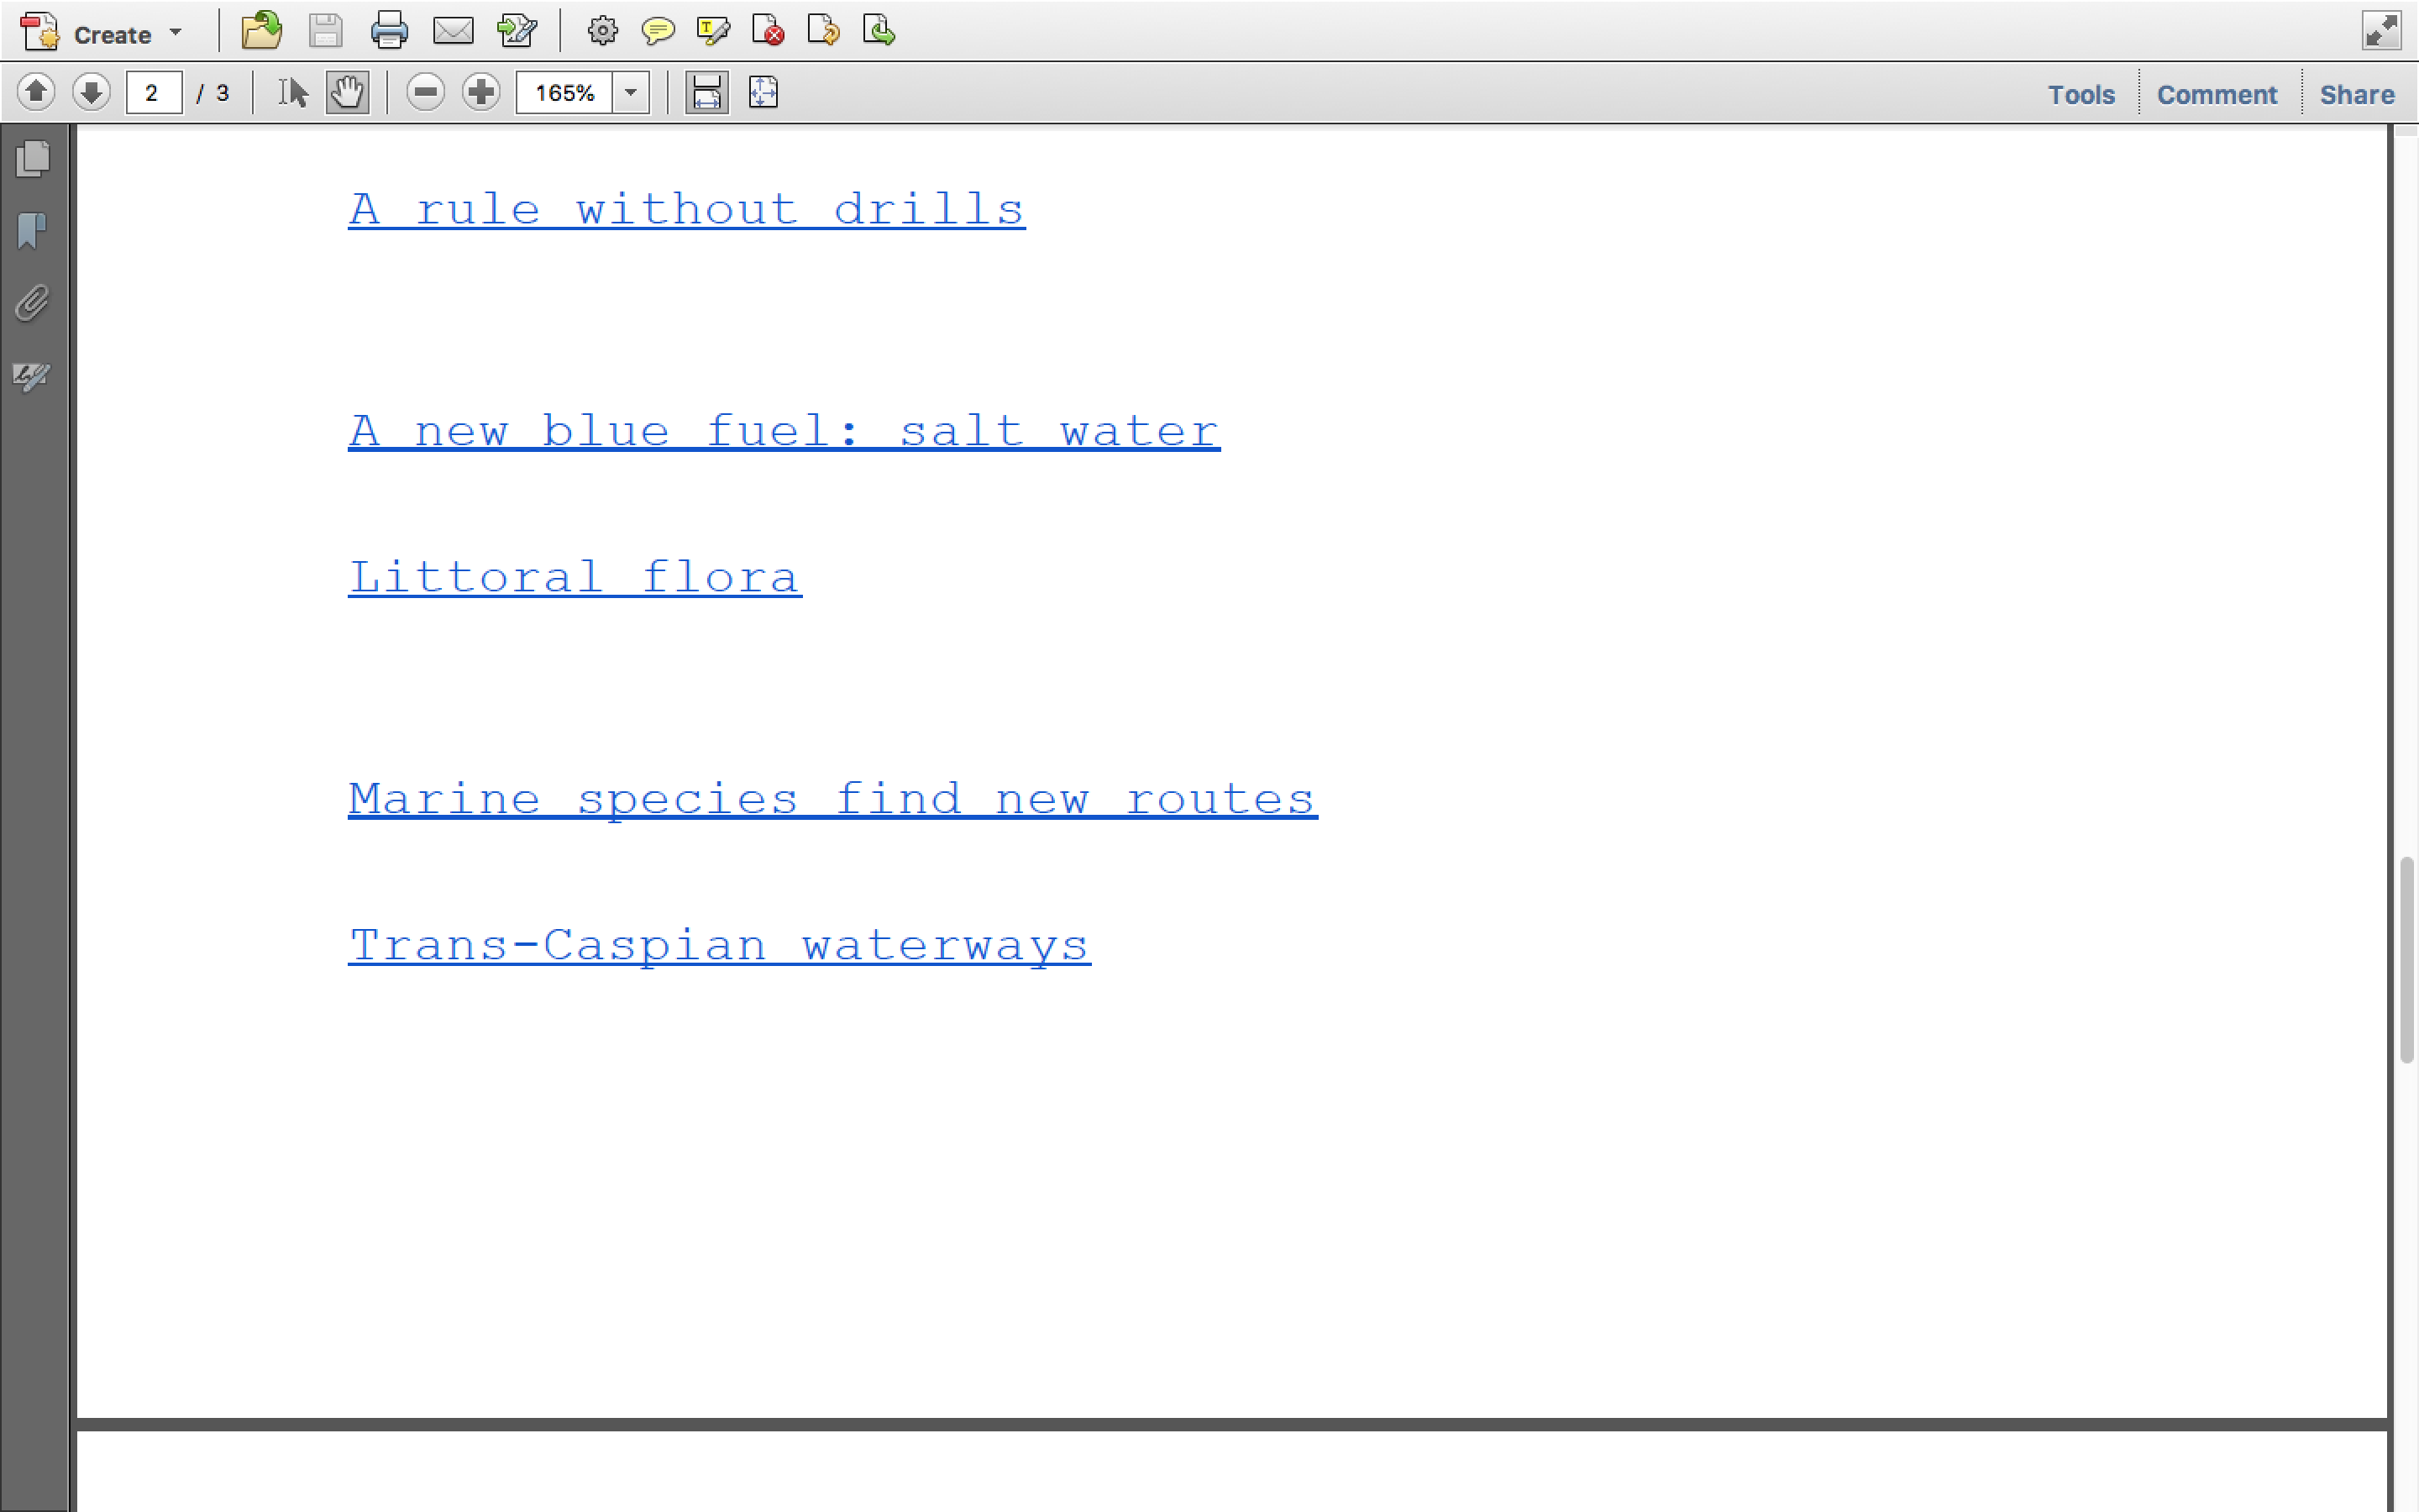2419x1512 pixels.
Task: Open the Tools pane
Action: pos(2081,94)
